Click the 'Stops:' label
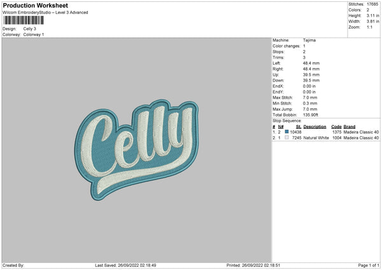 278,52
